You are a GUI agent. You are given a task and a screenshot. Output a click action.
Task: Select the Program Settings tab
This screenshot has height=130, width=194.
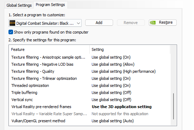[x=51, y=5]
